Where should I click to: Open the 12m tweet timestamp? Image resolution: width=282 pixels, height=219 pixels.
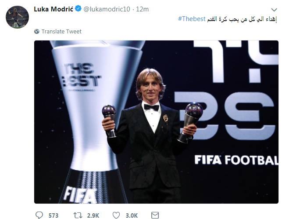[143, 9]
